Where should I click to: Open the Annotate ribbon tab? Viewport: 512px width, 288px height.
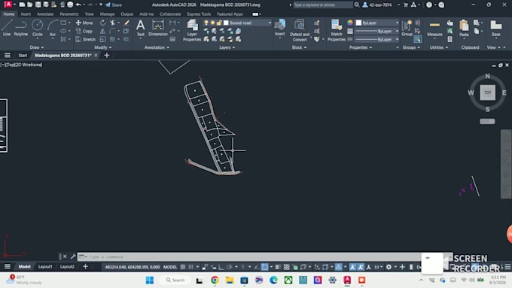tap(45, 14)
